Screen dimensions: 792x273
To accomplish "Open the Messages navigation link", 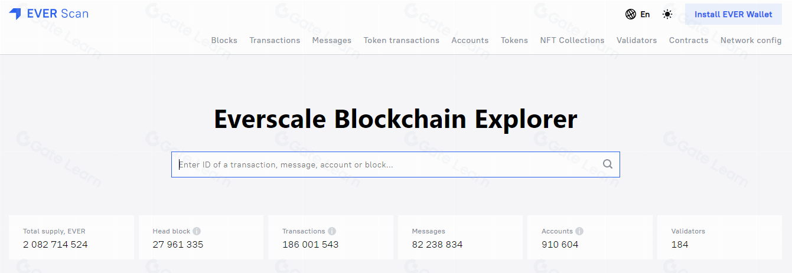I will point(332,40).
